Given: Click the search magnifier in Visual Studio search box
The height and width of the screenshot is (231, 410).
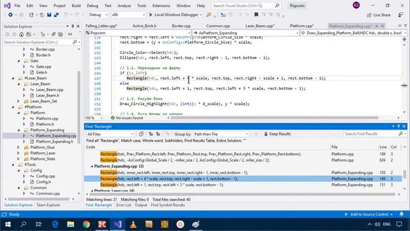Looking at the screenshot, I should pyautogui.click(x=277, y=6).
